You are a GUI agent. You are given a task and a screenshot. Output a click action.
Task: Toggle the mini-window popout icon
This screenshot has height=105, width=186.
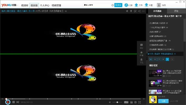135,11
